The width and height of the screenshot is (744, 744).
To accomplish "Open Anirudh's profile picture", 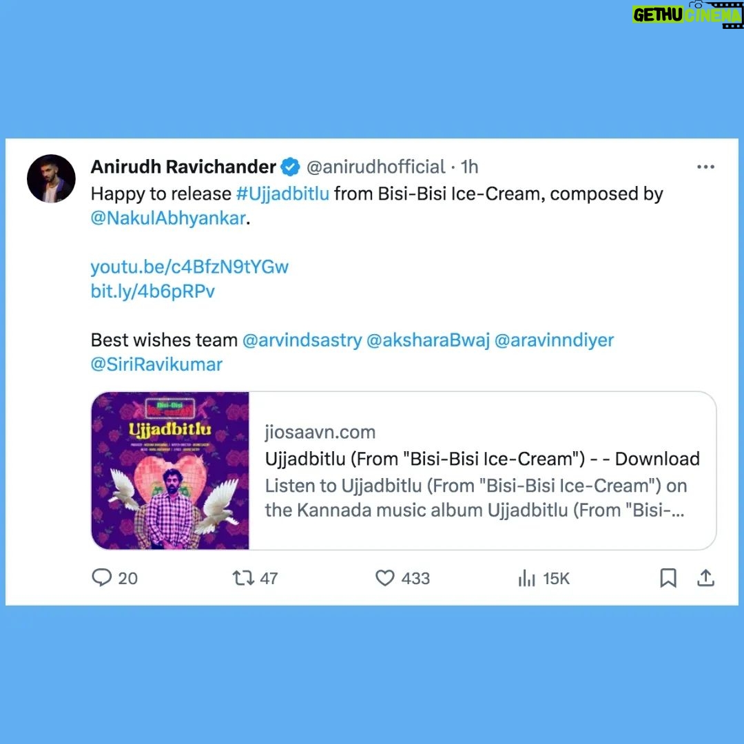I will (51, 179).
